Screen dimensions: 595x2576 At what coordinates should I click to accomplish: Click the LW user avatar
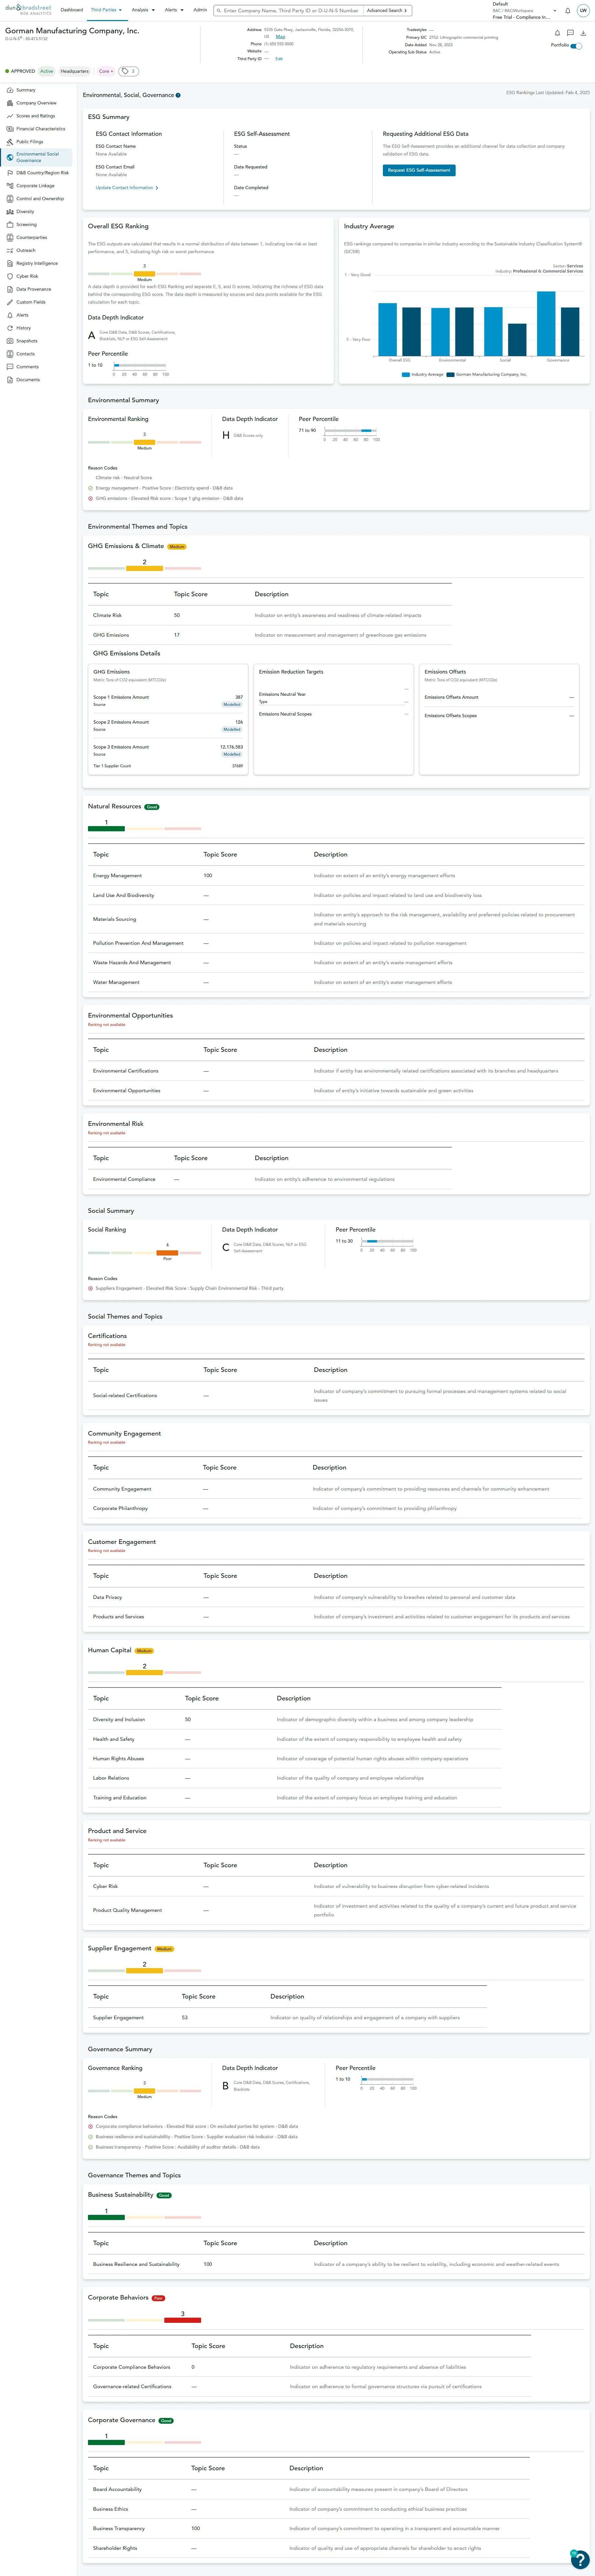583,11
